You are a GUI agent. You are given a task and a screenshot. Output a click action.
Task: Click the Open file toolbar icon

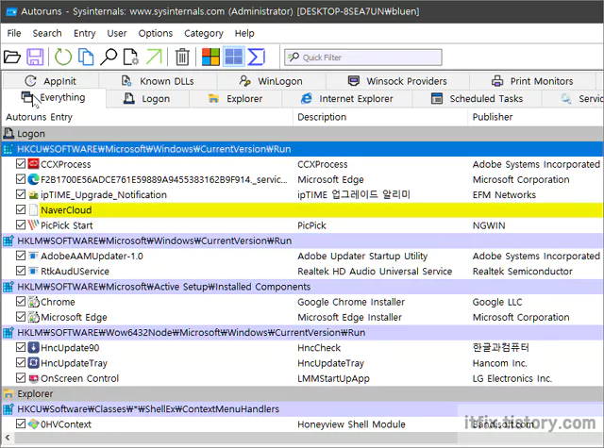pyautogui.click(x=12, y=57)
